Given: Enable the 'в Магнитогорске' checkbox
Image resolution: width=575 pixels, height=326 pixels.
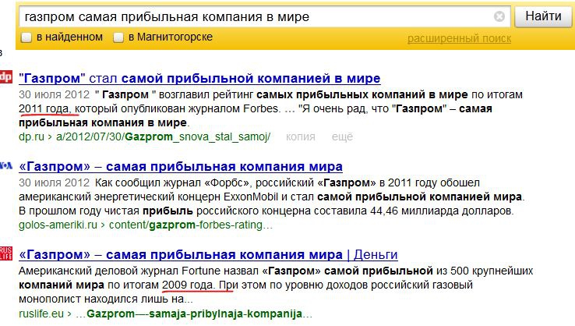Looking at the screenshot, I should click(118, 37).
